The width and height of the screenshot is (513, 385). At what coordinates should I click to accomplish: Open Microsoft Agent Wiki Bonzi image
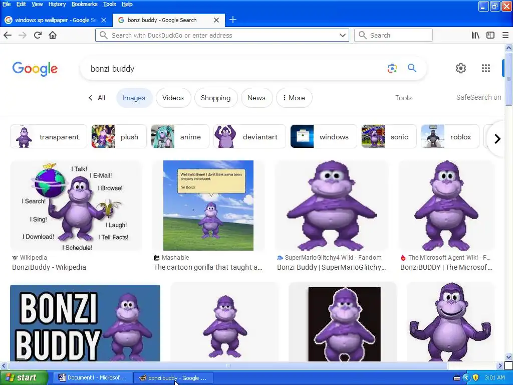(446, 206)
